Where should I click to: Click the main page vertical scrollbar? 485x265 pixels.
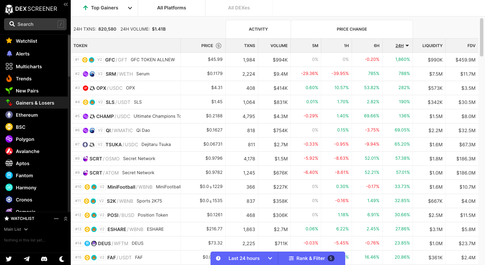[482, 37]
